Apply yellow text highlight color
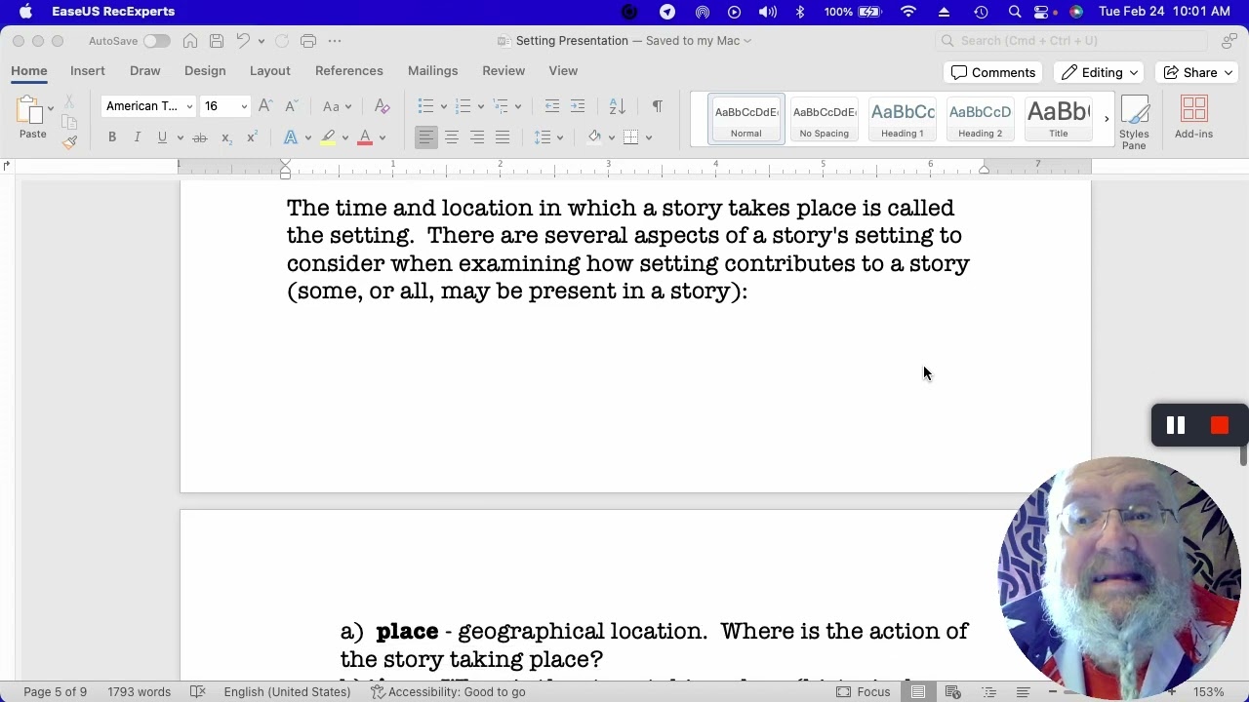 tap(328, 137)
